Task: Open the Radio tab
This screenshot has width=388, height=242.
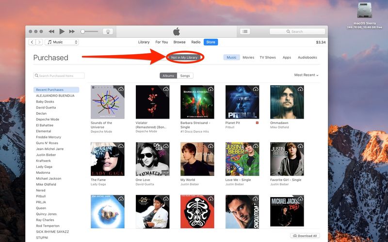Action: (x=196, y=42)
